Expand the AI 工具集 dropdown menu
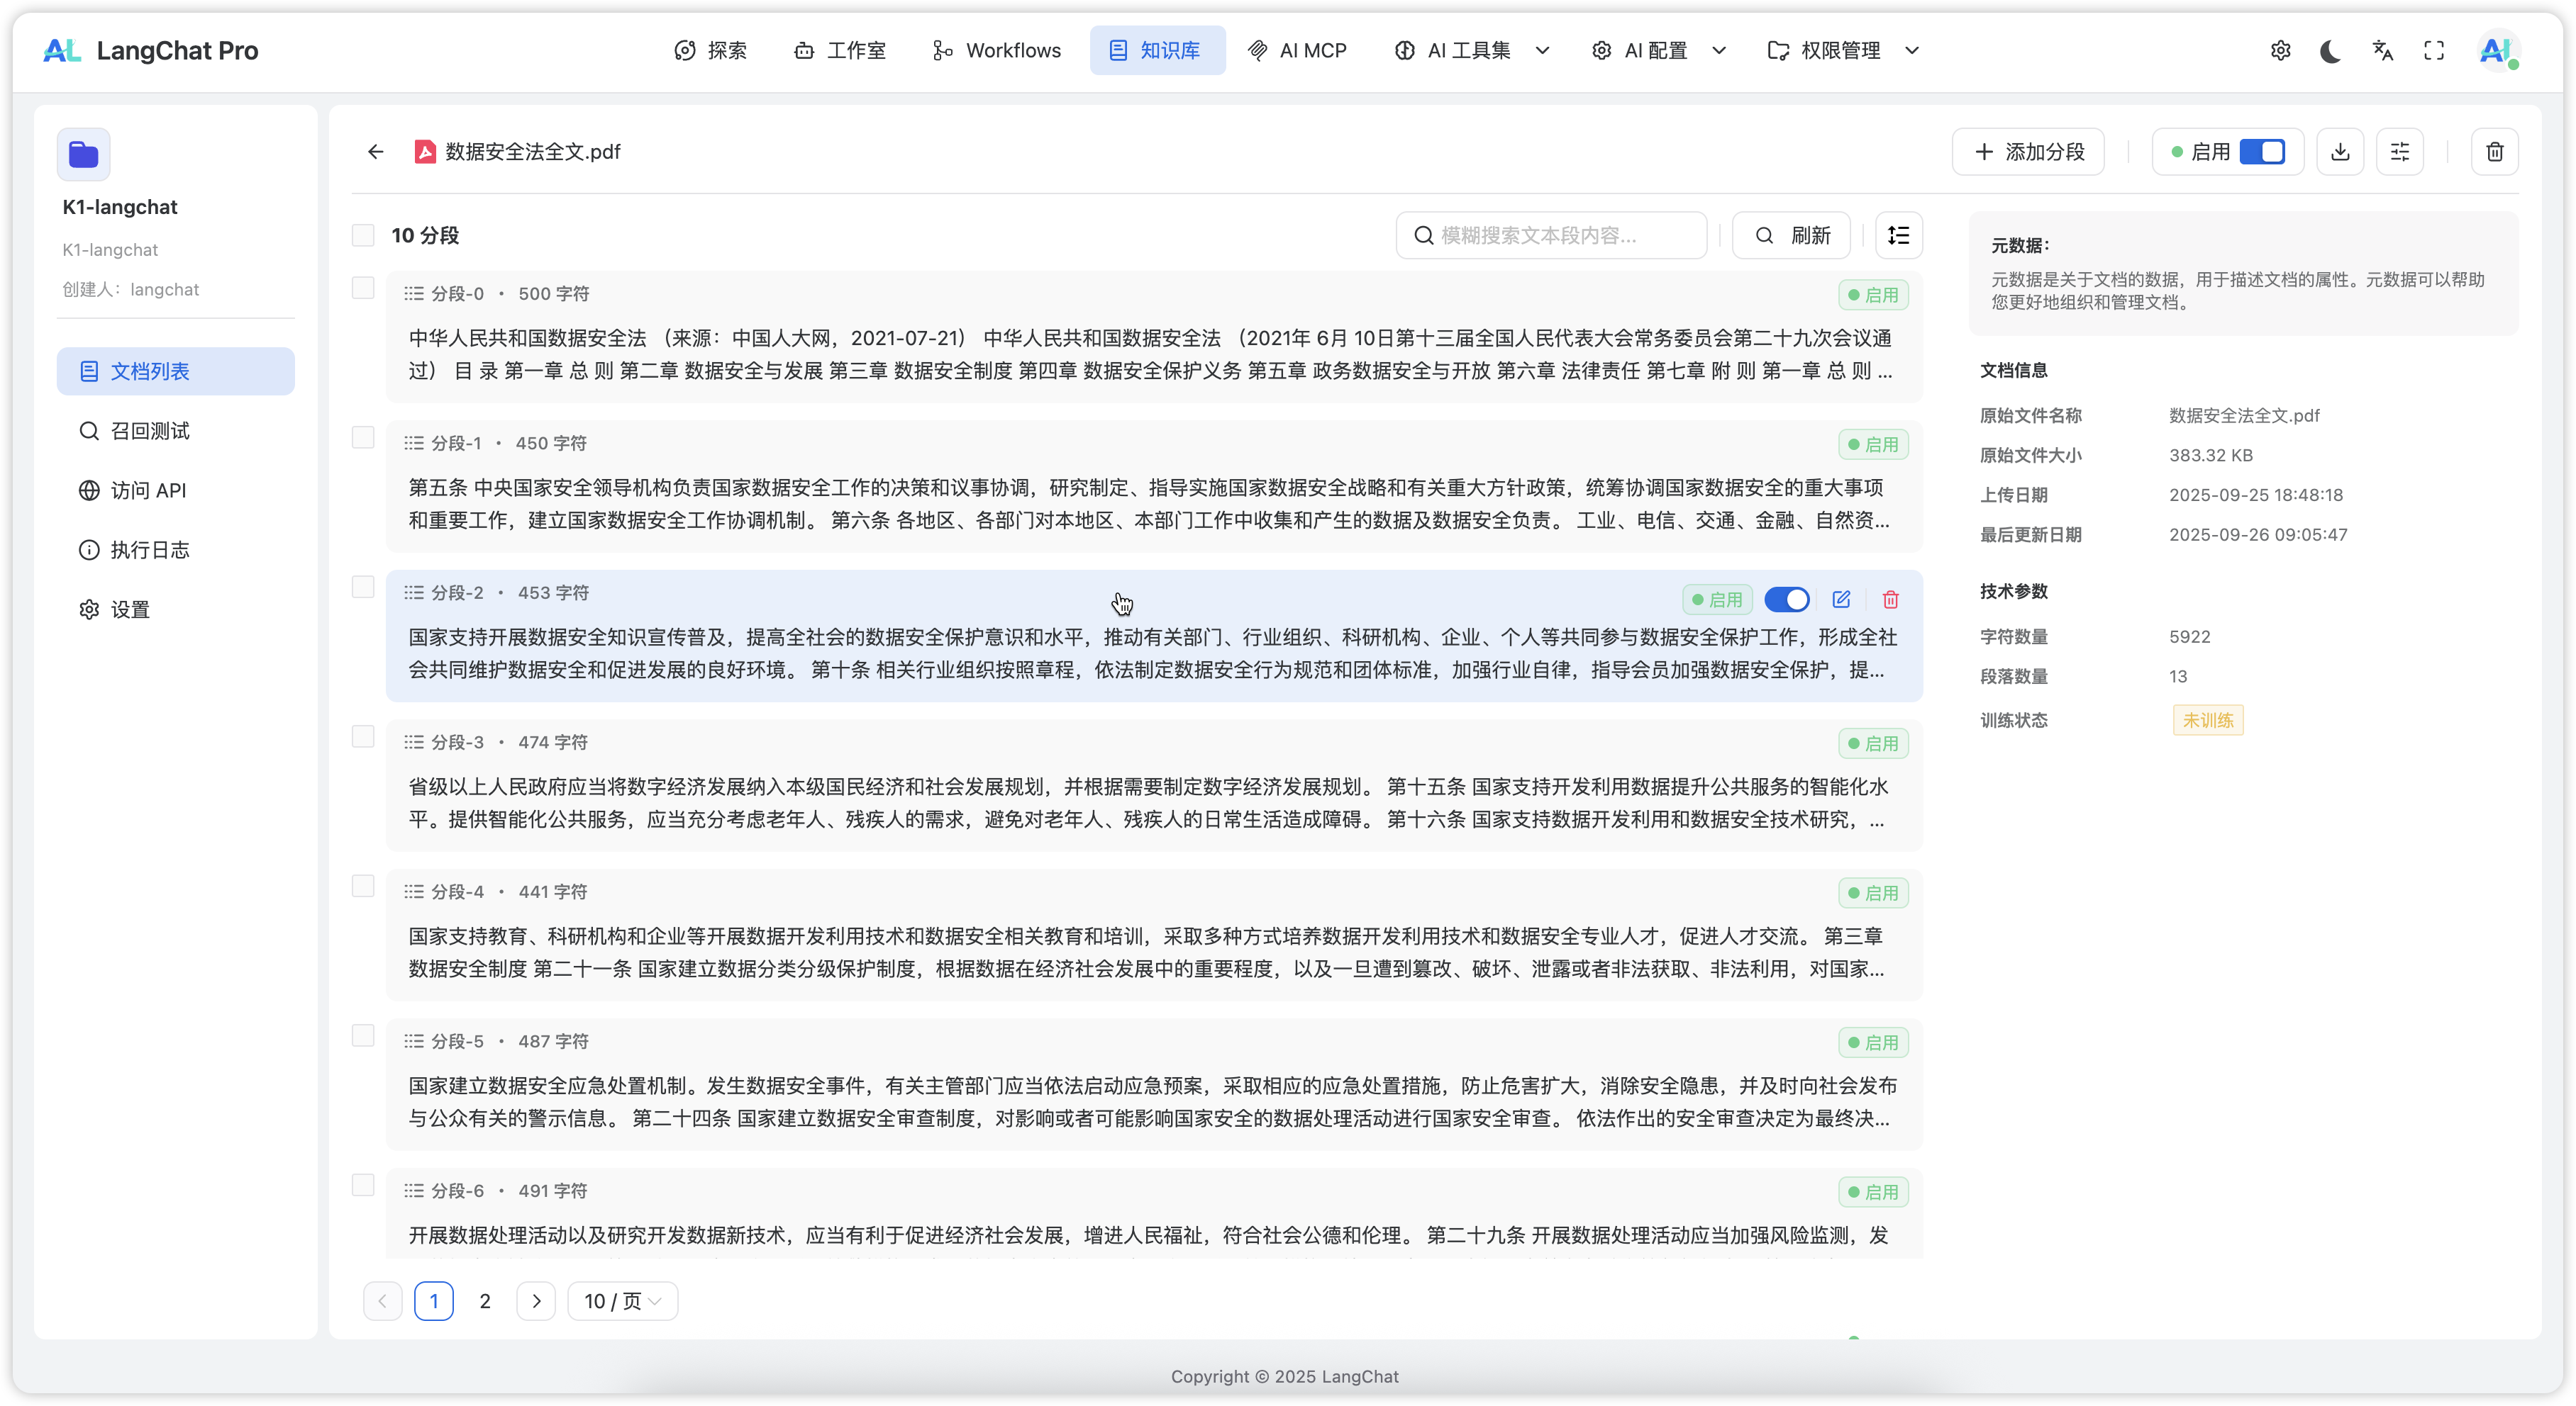The image size is (2576, 1406). (x=1471, y=51)
